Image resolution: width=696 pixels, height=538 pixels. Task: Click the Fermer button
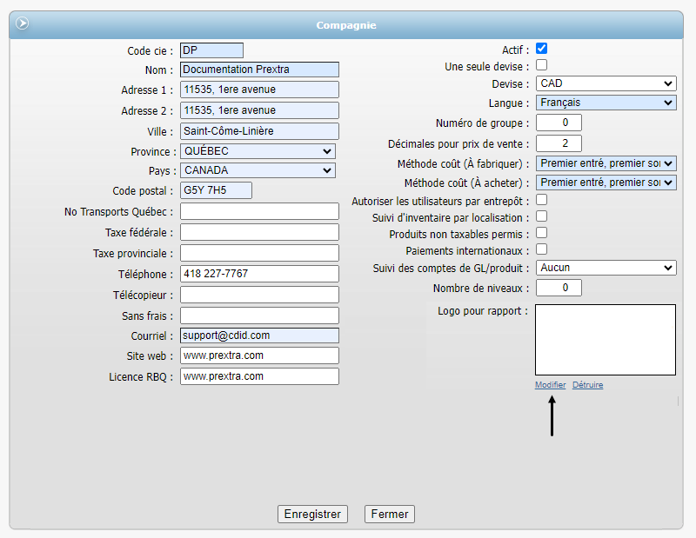390,514
